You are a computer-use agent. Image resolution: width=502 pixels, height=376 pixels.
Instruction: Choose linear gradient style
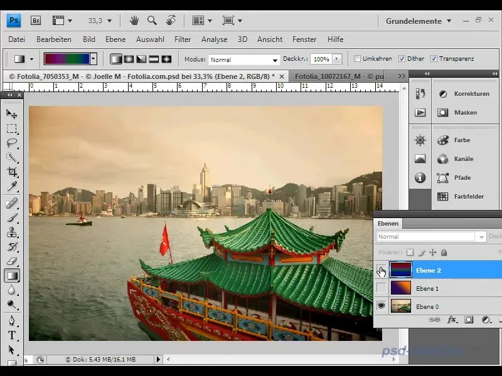tap(116, 59)
